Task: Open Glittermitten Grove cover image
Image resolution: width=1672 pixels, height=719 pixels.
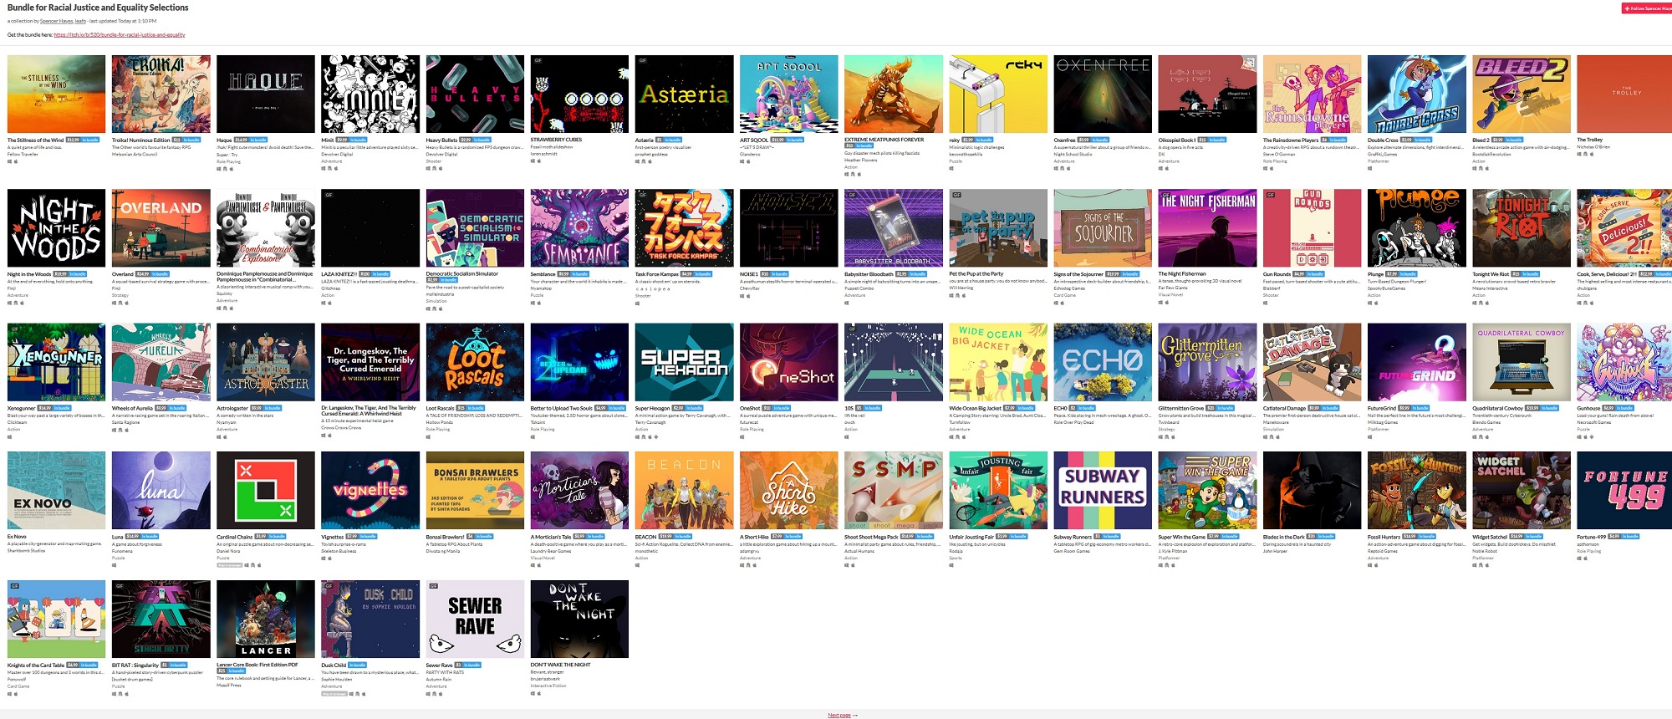Action: click(1207, 363)
